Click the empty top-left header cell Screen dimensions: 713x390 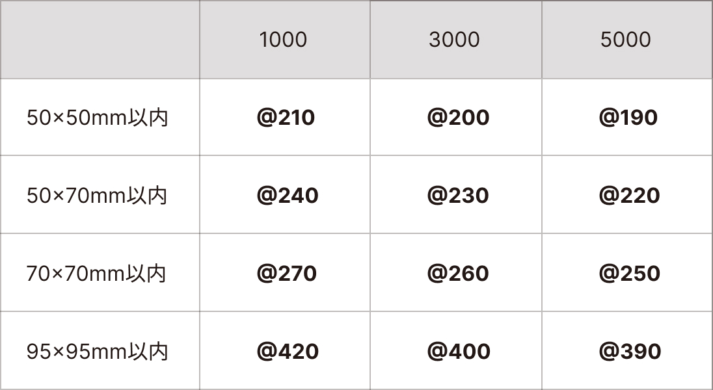click(100, 40)
